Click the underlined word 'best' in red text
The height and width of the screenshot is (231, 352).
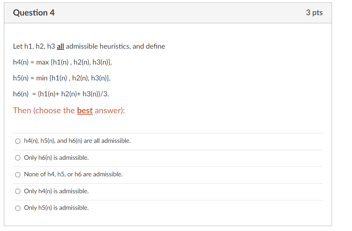pyautogui.click(x=84, y=110)
